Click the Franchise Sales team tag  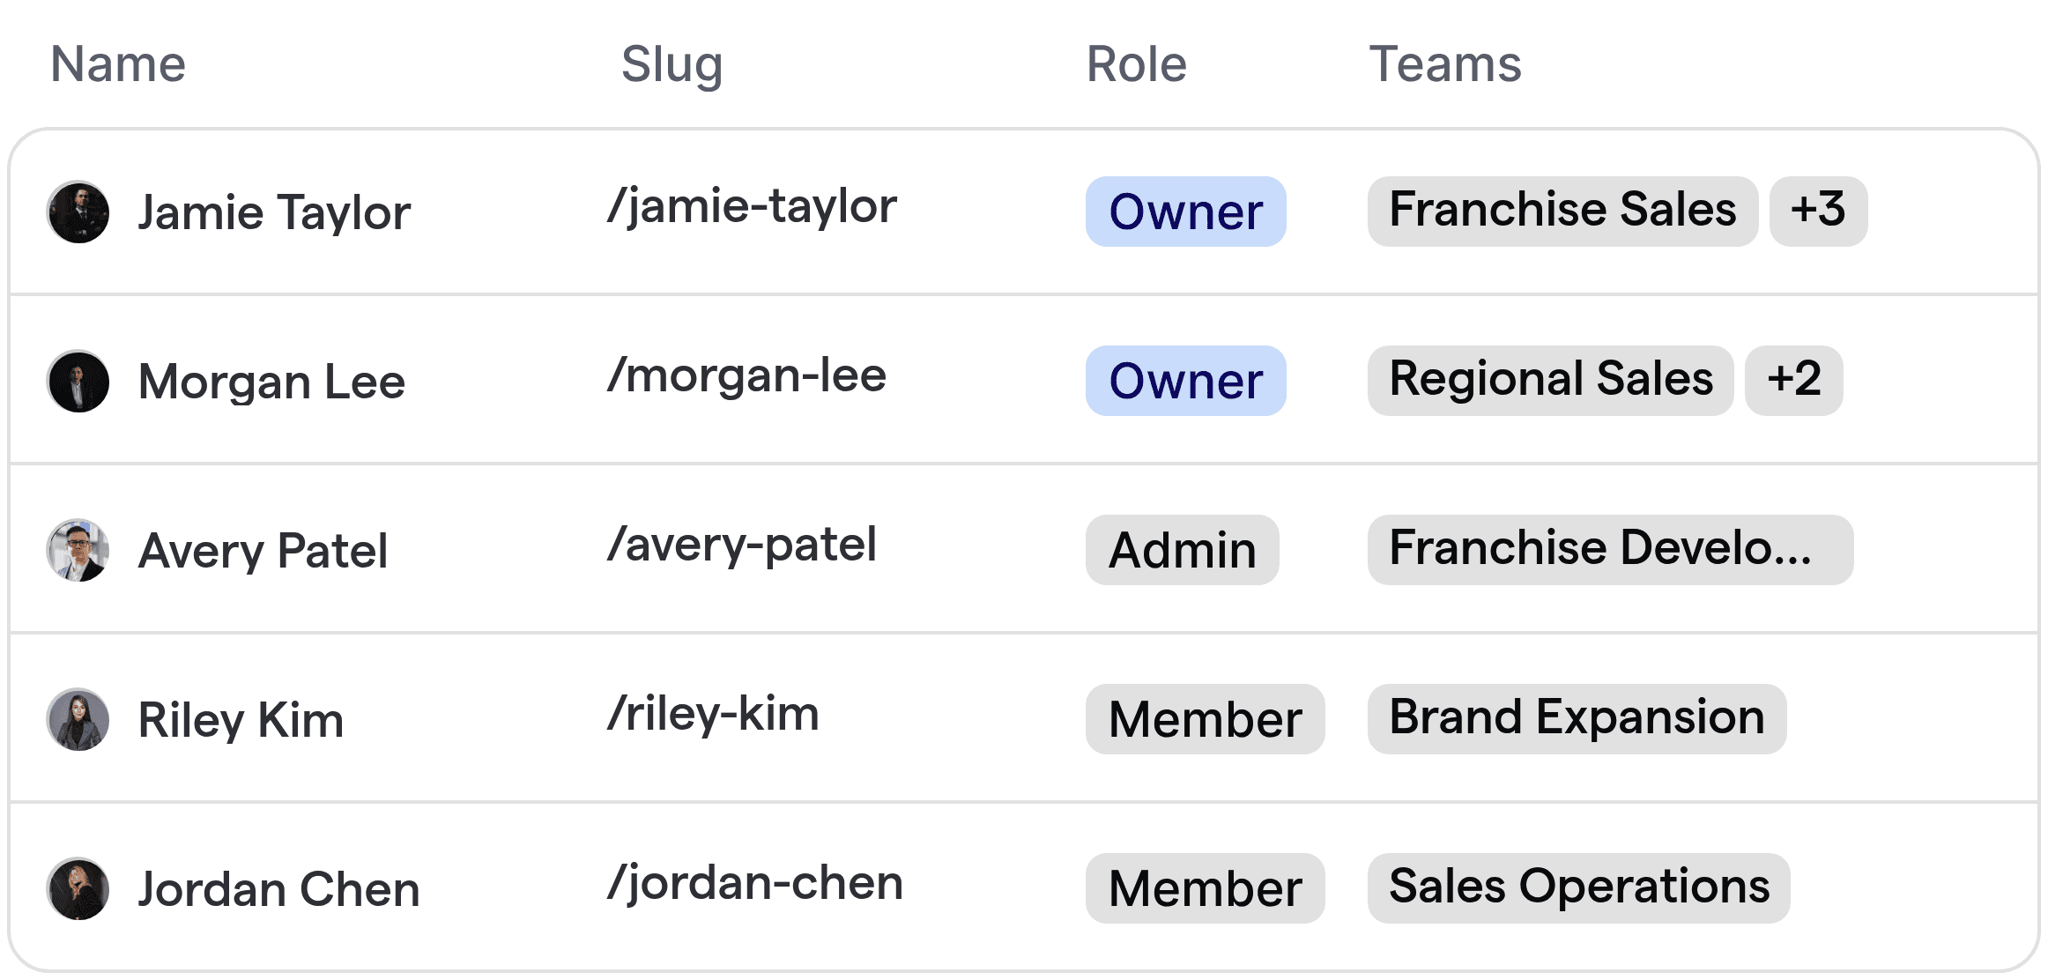[x=1562, y=211]
